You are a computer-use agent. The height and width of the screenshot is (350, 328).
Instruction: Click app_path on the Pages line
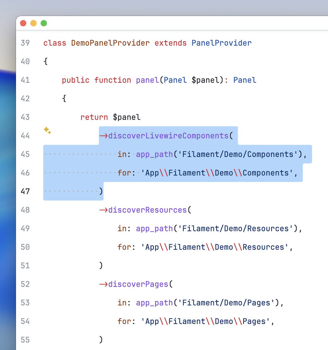[x=154, y=303]
